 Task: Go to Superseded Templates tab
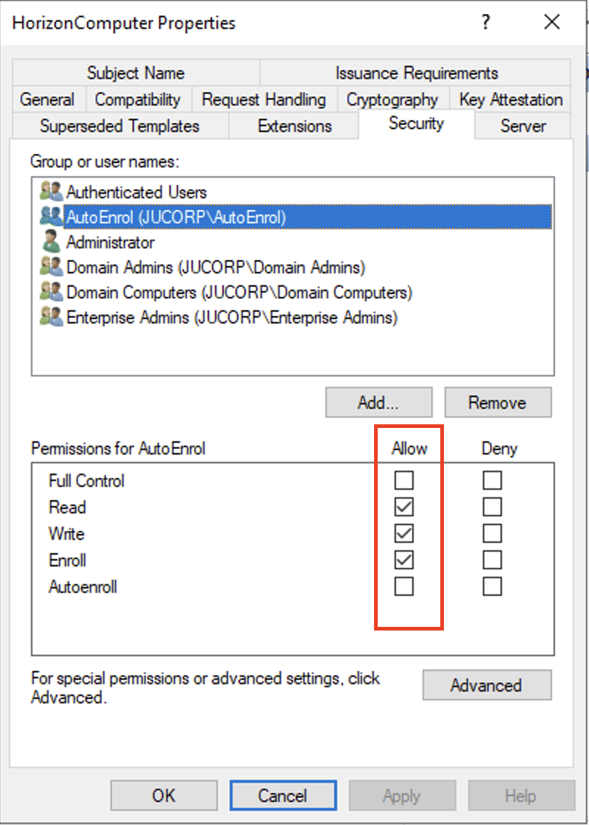pyautogui.click(x=119, y=126)
